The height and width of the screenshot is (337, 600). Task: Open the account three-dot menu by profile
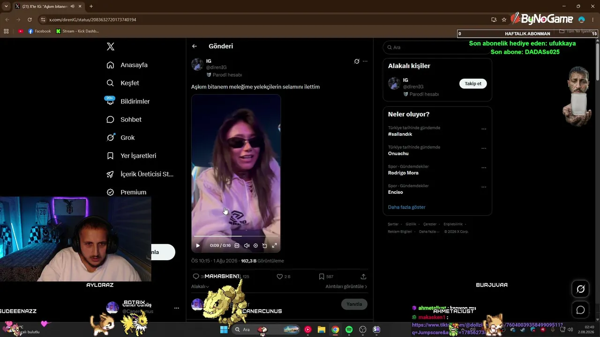(x=177, y=308)
